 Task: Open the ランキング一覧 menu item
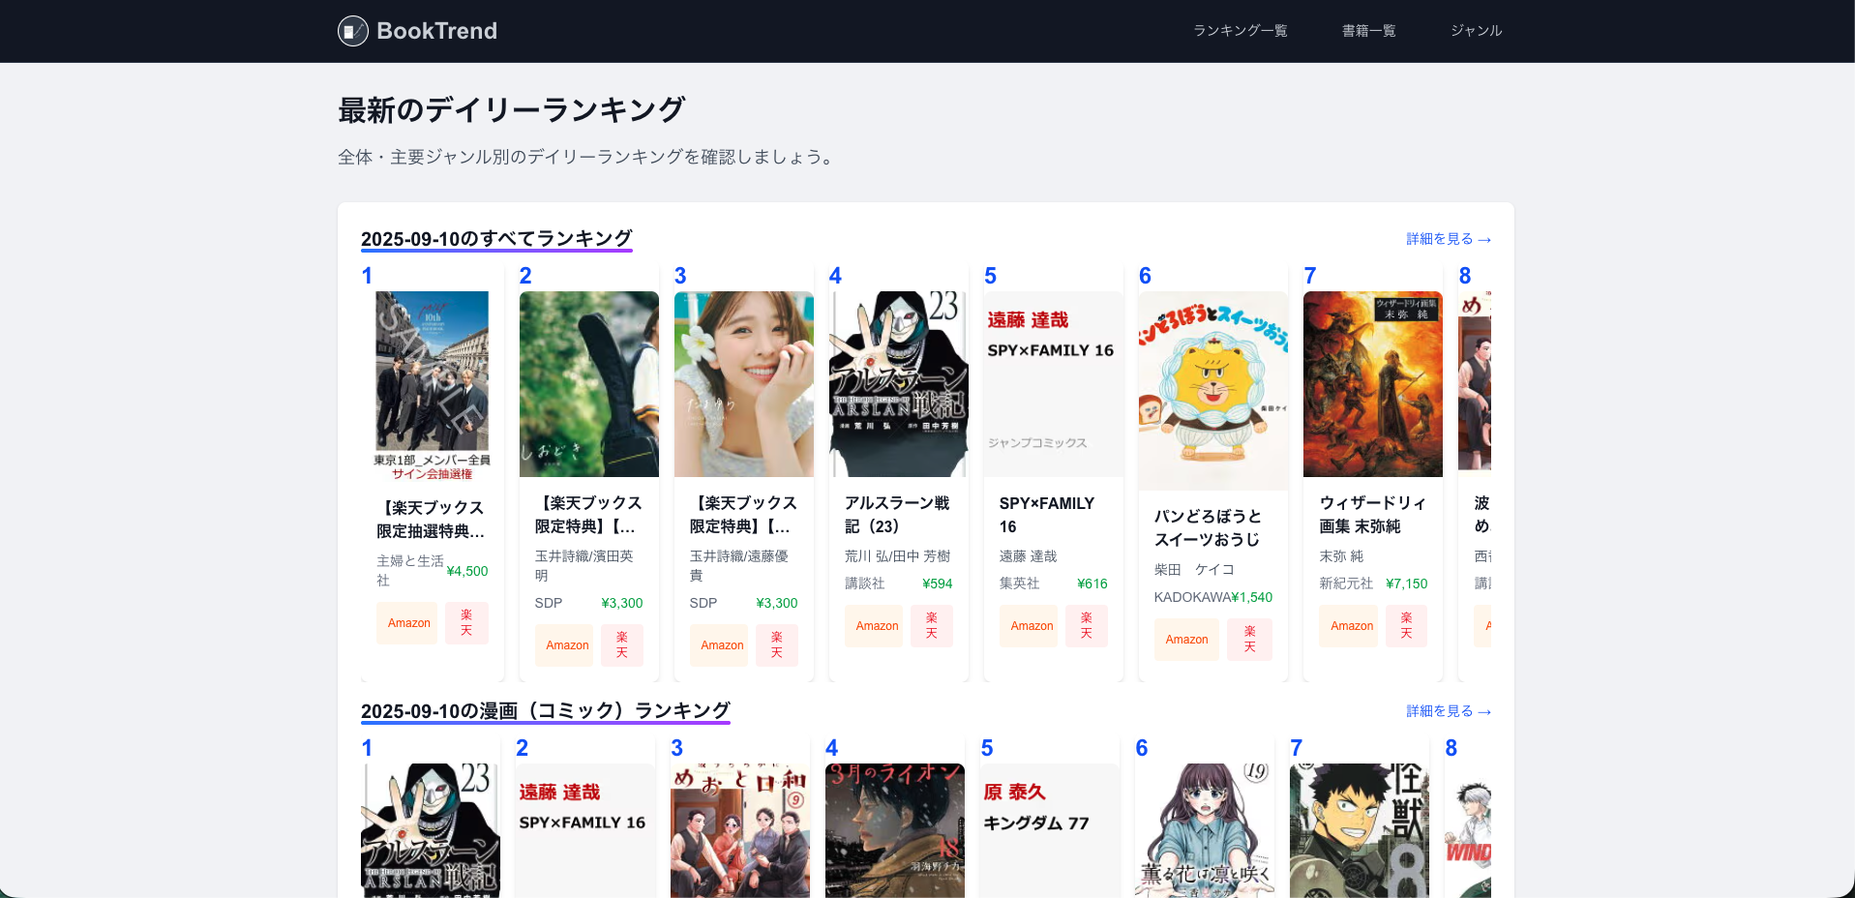coord(1240,31)
